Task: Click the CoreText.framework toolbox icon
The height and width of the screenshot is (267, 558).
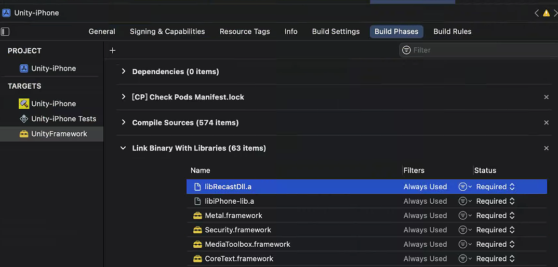Action: tap(197, 259)
